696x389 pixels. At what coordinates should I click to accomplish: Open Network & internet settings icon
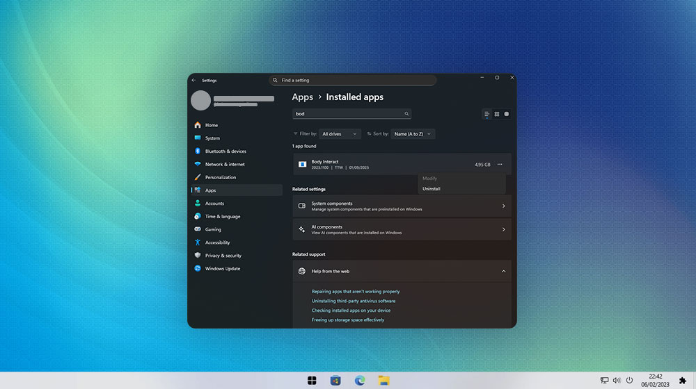(x=198, y=165)
